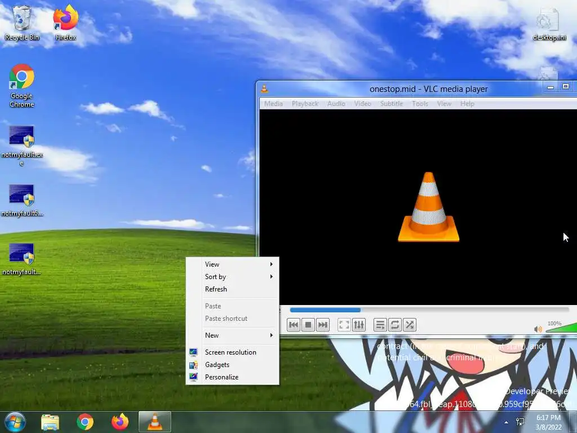This screenshot has width=577, height=433.
Task: Open the VLC View menu
Action: (x=444, y=104)
